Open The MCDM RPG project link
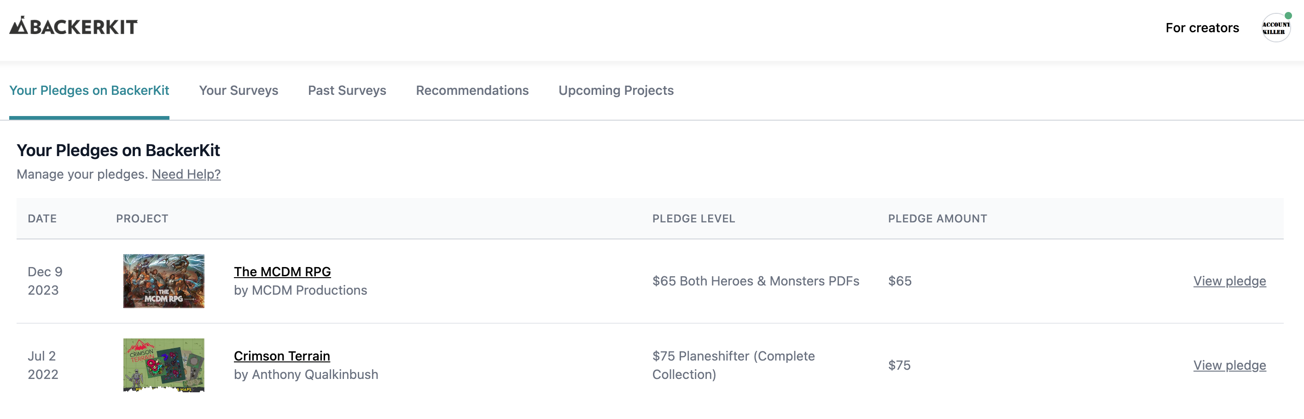The width and height of the screenshot is (1304, 419). 282,272
